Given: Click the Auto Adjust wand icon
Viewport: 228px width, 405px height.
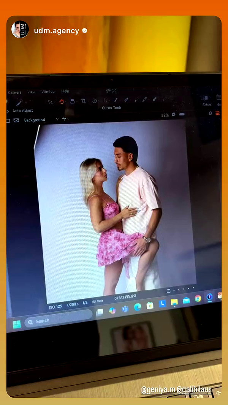Looking at the screenshot, I should tap(19, 103).
